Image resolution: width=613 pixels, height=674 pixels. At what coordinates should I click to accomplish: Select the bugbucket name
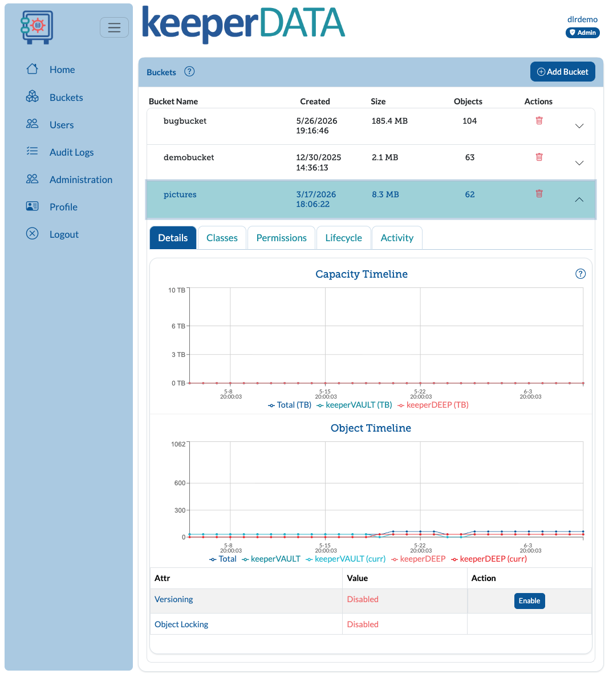[x=185, y=121]
